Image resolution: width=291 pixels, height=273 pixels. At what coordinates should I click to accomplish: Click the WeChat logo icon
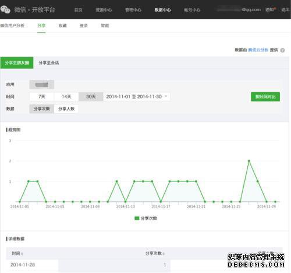coord(5,9)
